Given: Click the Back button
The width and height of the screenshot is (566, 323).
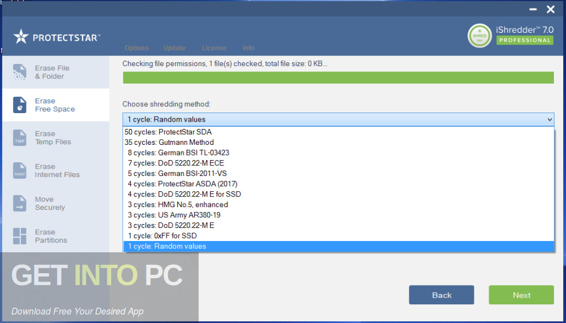Looking at the screenshot, I should [x=441, y=295].
